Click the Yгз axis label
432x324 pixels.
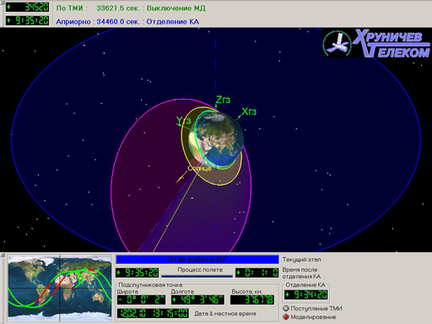183,121
